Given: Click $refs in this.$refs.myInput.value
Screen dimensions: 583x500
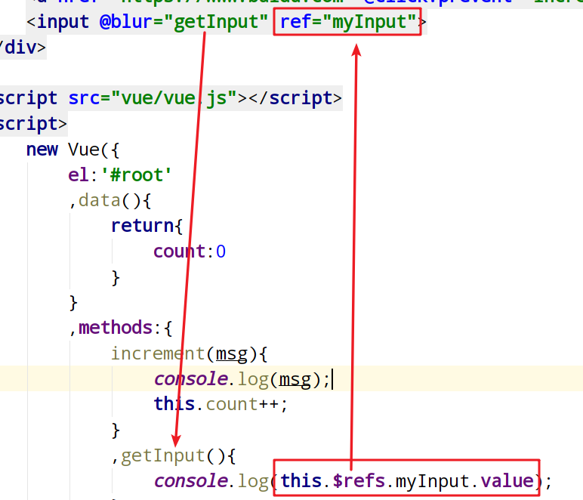Looking at the screenshot, I should pos(359,480).
